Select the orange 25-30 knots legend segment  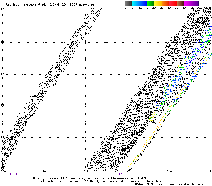pyautogui.click(x=166, y=3)
